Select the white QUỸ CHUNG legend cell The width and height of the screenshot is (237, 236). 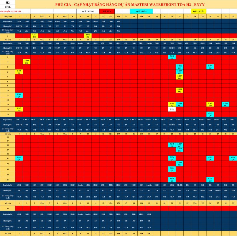tap(88, 11)
